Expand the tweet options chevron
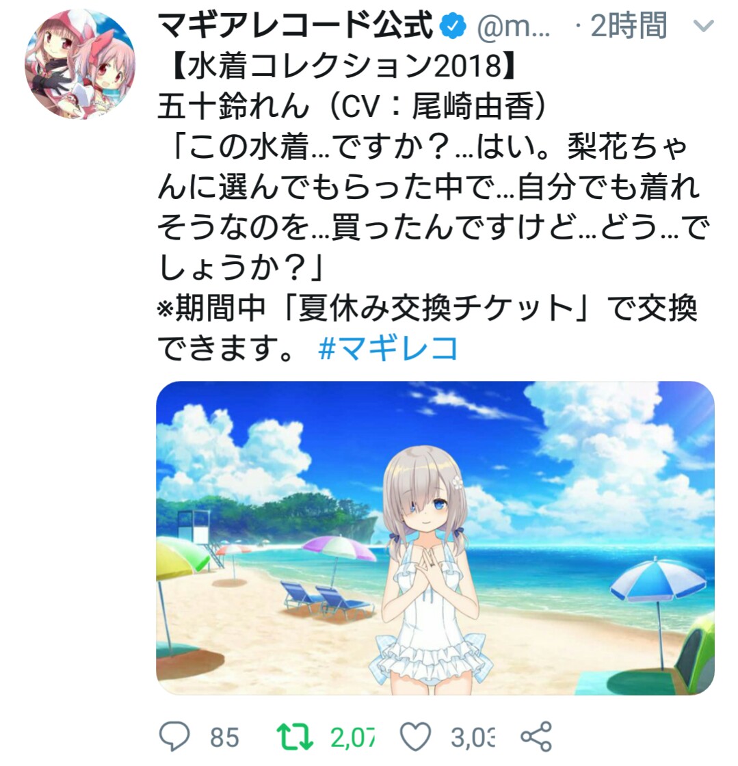Image resolution: width=738 pixels, height=766 pixels. pos(703,25)
